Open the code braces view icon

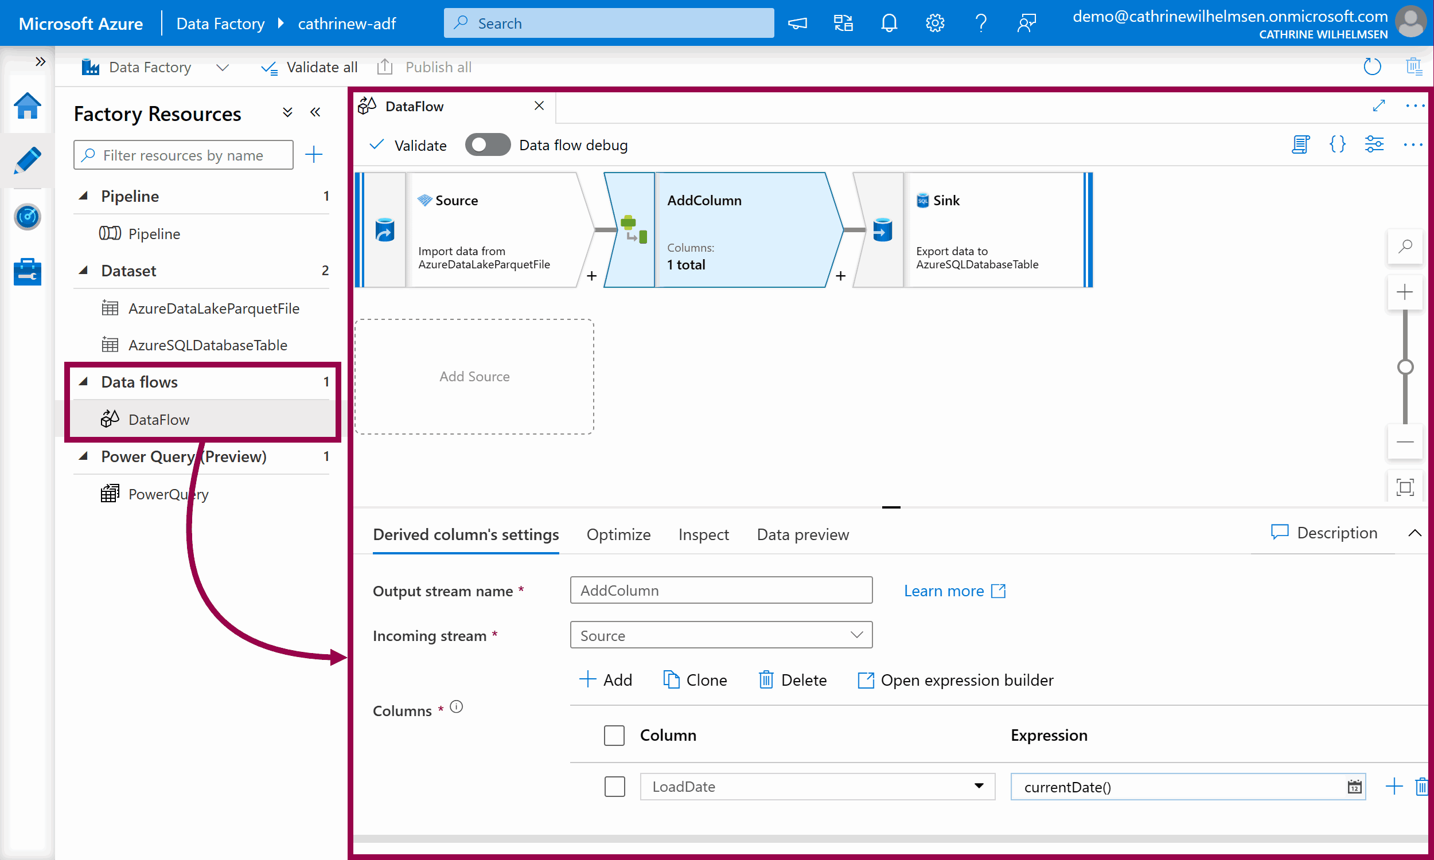click(1337, 144)
